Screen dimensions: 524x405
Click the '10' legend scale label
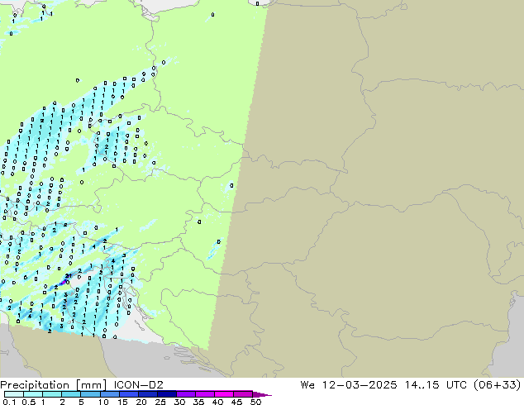click(103, 402)
